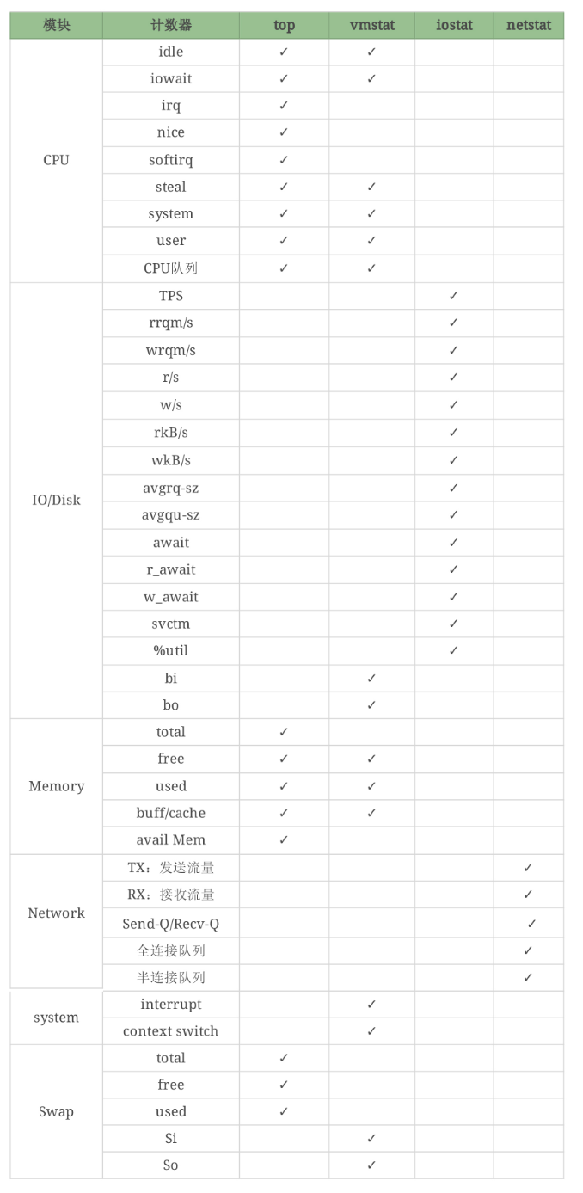Click the iowait checkmark in vmstat column

371,78
